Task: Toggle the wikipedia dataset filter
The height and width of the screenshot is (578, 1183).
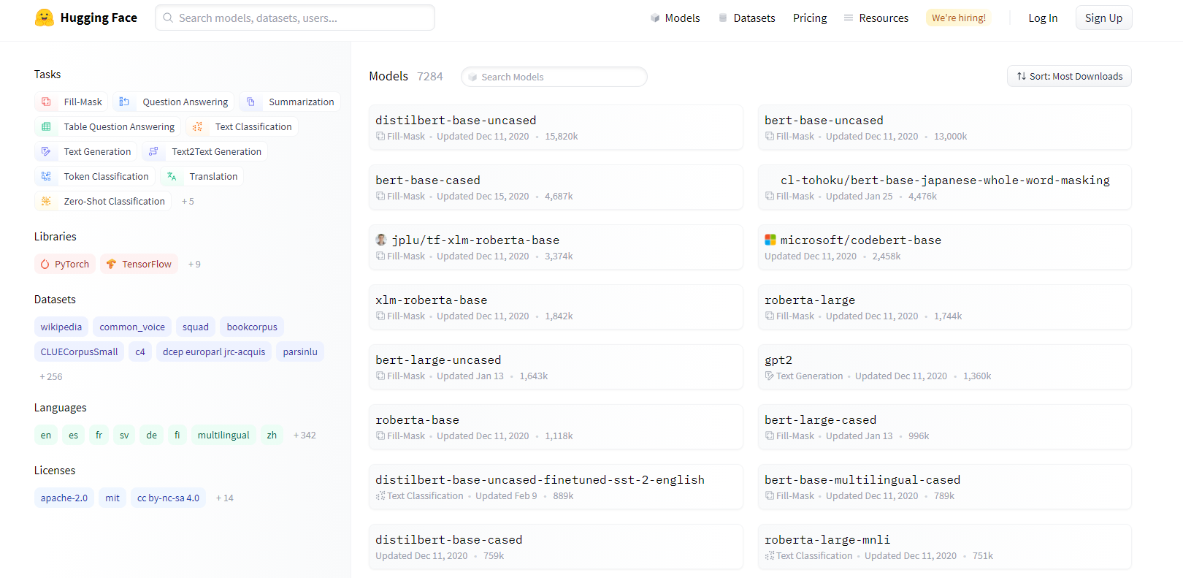Action: point(61,327)
